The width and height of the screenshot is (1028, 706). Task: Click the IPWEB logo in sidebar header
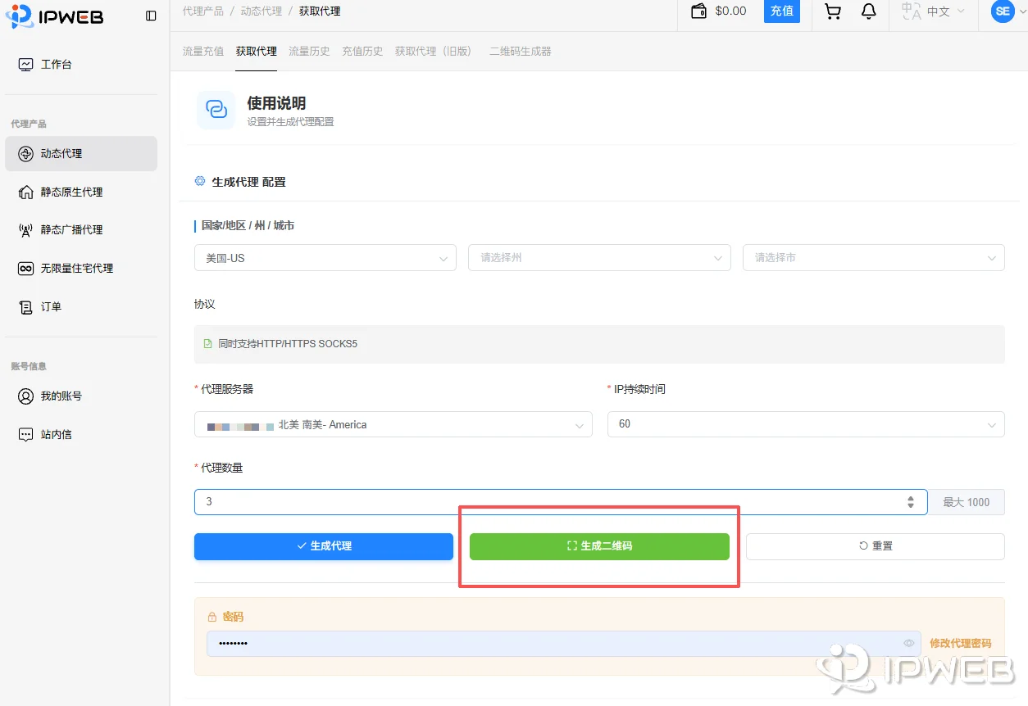point(55,16)
